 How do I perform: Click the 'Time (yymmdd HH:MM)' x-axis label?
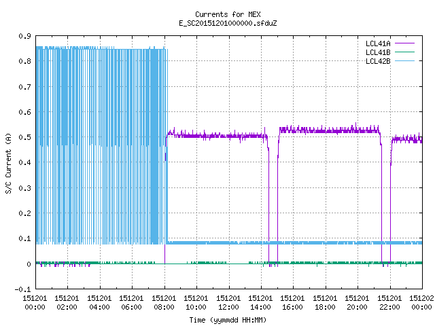(228, 320)
